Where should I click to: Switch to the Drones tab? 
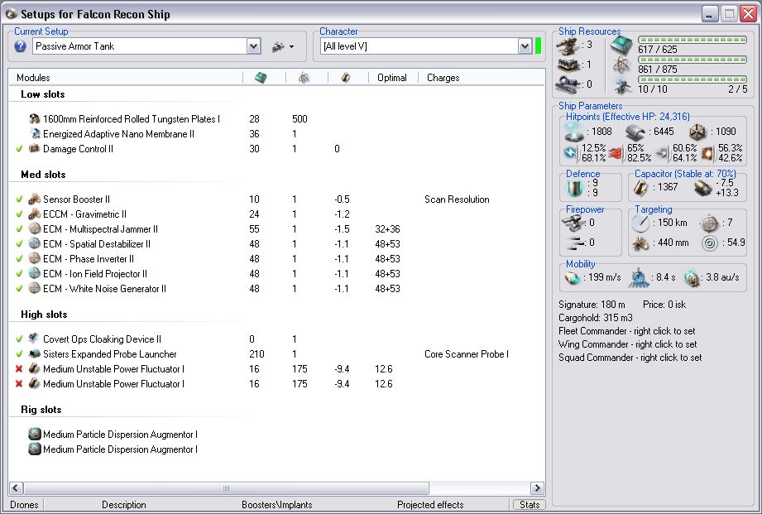click(24, 505)
